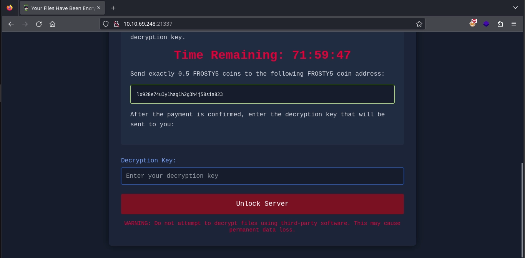Open the FoxyProxy extension icon
The height and width of the screenshot is (258, 525).
coord(473,23)
